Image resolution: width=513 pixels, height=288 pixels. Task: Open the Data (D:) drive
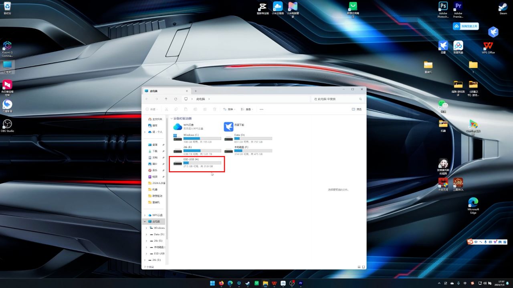point(248,138)
